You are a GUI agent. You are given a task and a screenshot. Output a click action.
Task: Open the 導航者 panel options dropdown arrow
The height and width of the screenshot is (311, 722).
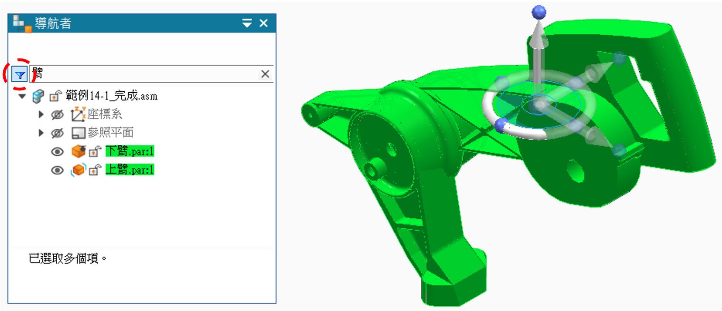click(247, 23)
